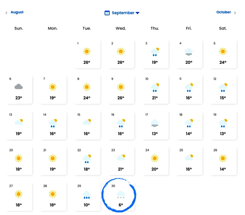Go to next month October link
The image size is (245, 215).
223,12
